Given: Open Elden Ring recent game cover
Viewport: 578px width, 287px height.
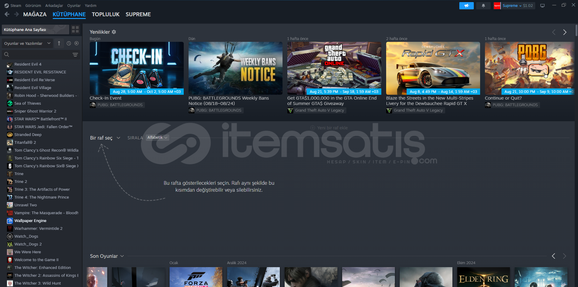Looking at the screenshot, I should [x=483, y=277].
